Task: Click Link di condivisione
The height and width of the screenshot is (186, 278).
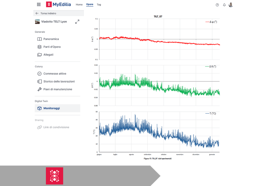Action: (x=56, y=127)
